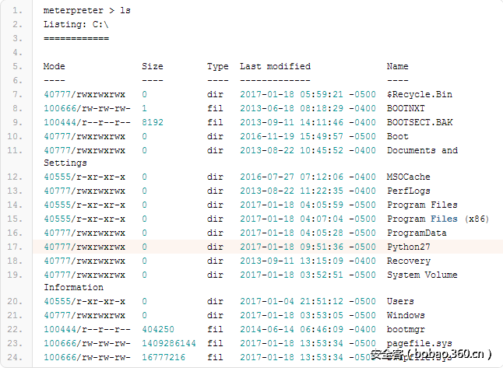
Task: Click the 'Last modified' column header
Action: point(275,66)
